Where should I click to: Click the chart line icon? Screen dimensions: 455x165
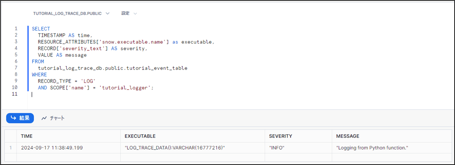click(44, 118)
